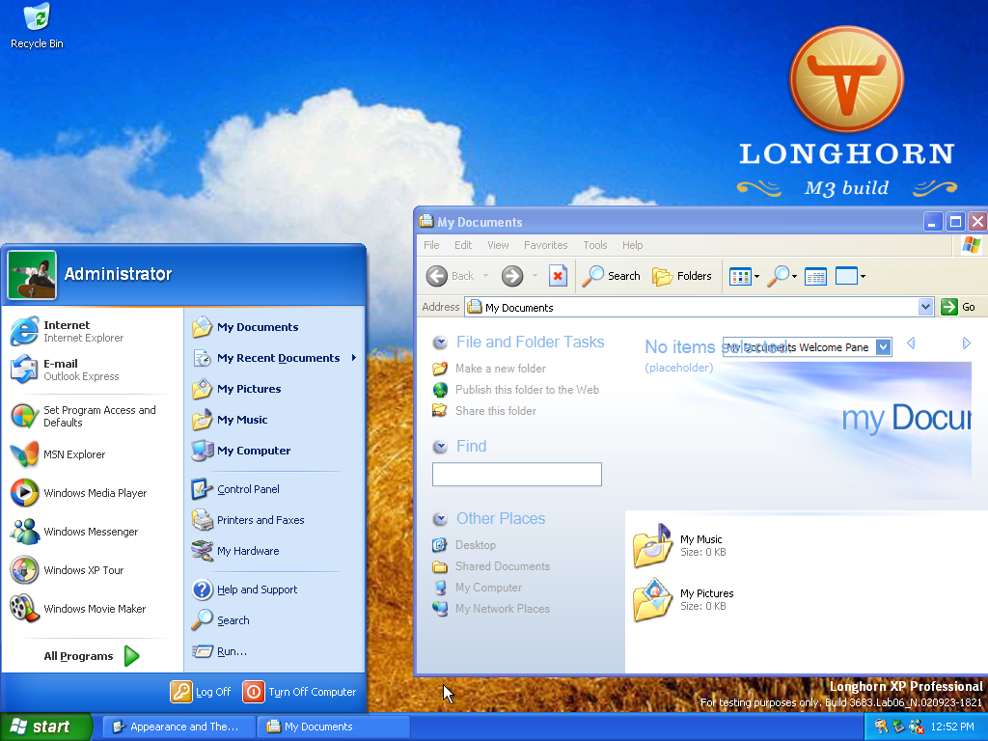The height and width of the screenshot is (741, 988).
Task: Select My Documents taskbar button
Action: click(x=333, y=727)
